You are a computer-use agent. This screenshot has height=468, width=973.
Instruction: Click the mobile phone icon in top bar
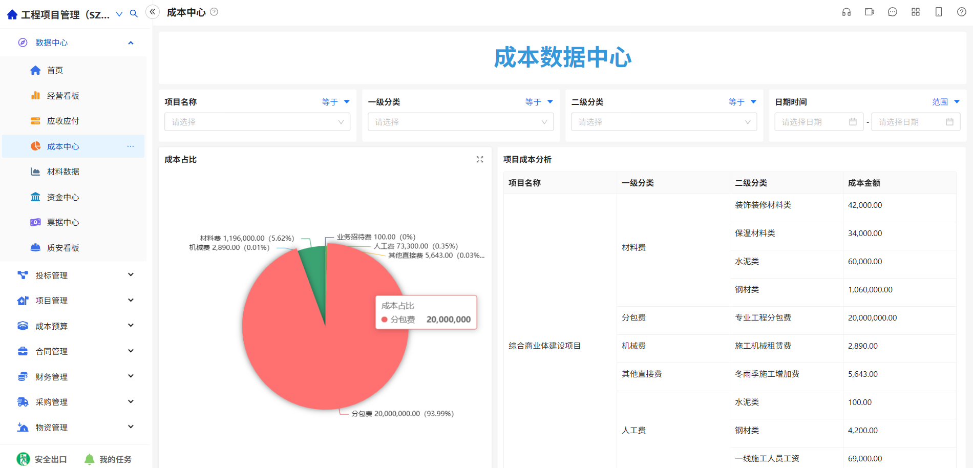(x=939, y=12)
